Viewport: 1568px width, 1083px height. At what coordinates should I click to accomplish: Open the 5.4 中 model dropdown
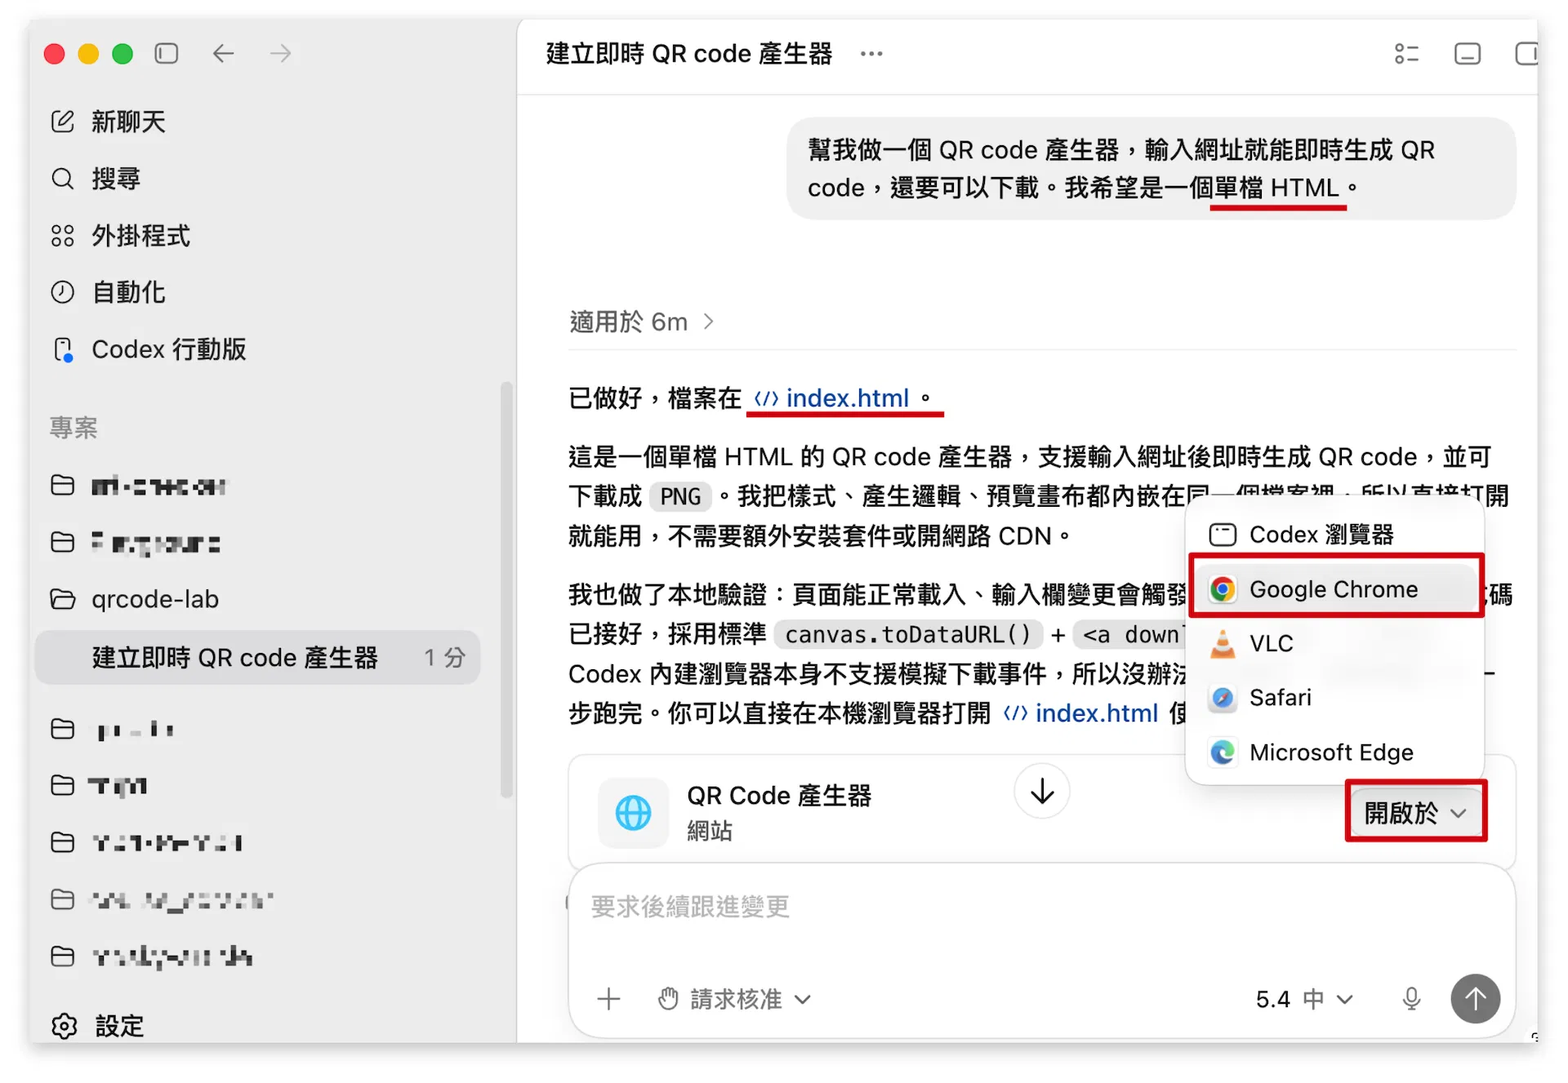click(1304, 999)
